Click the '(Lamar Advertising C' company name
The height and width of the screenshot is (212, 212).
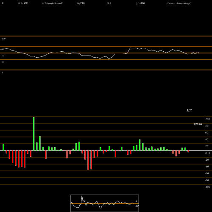coord(179,3)
